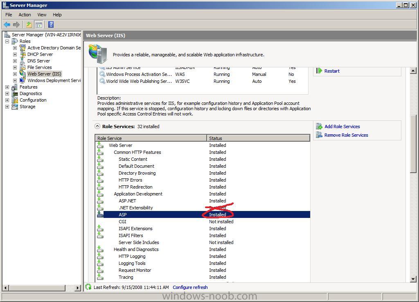Click the gear icon for World Wide Web Publishing
Image resolution: width=419 pixels, height=302 pixels.
point(102,81)
